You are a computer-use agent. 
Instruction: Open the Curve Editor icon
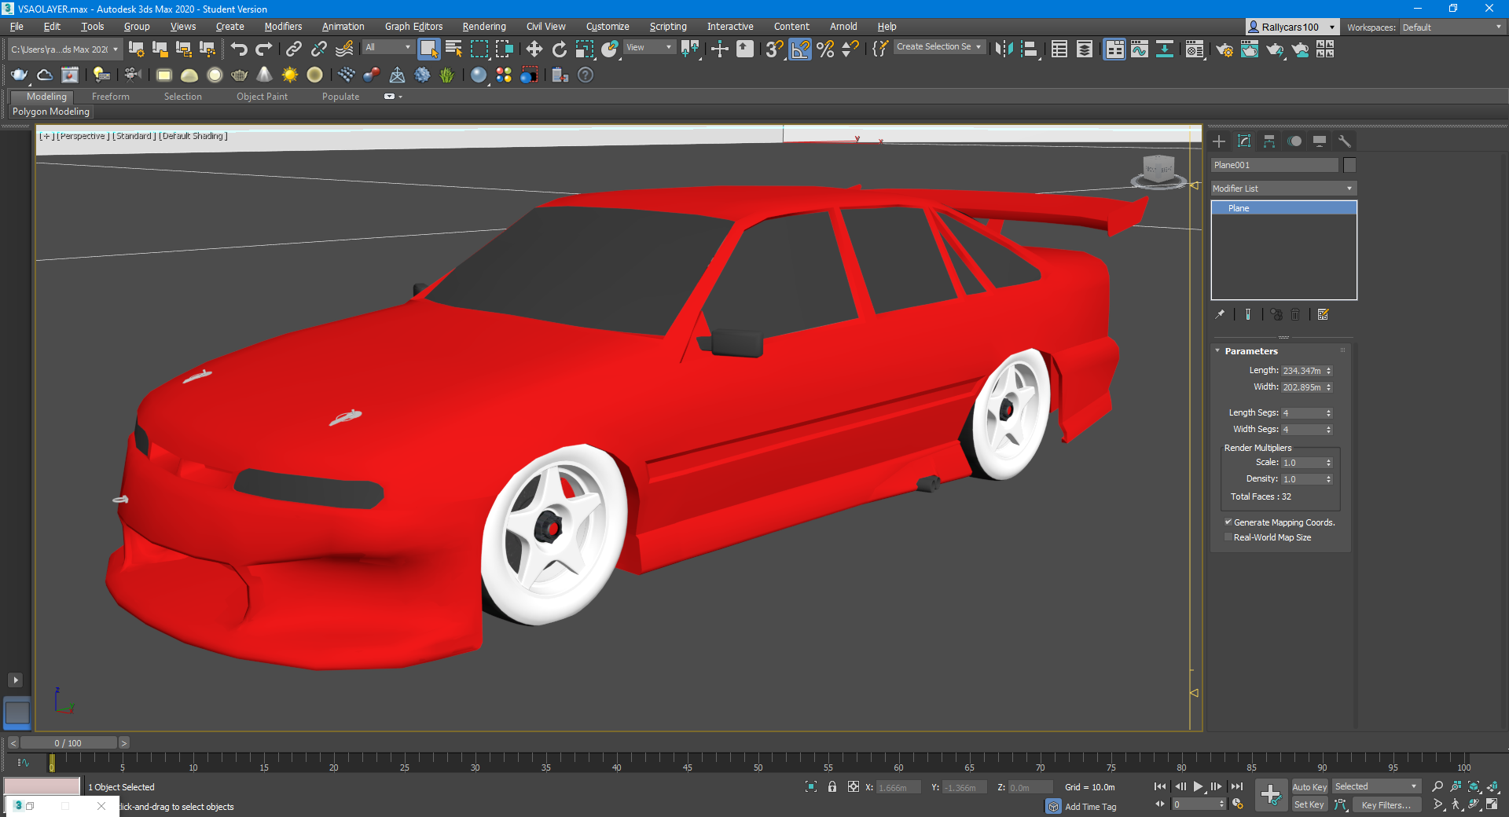point(1140,49)
